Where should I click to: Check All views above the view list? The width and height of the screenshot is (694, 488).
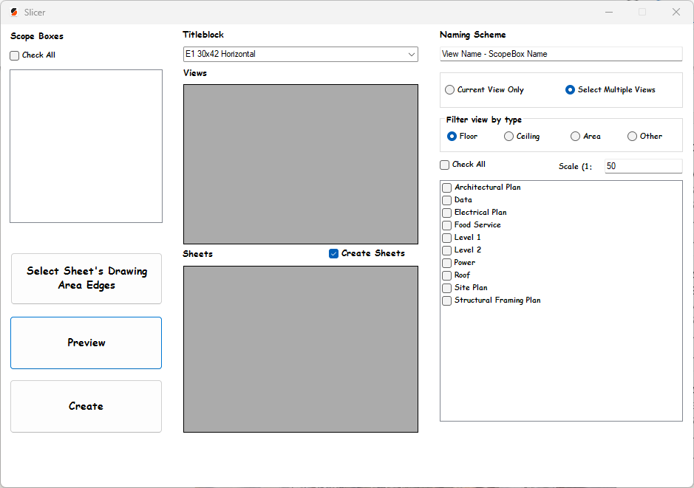tap(445, 165)
